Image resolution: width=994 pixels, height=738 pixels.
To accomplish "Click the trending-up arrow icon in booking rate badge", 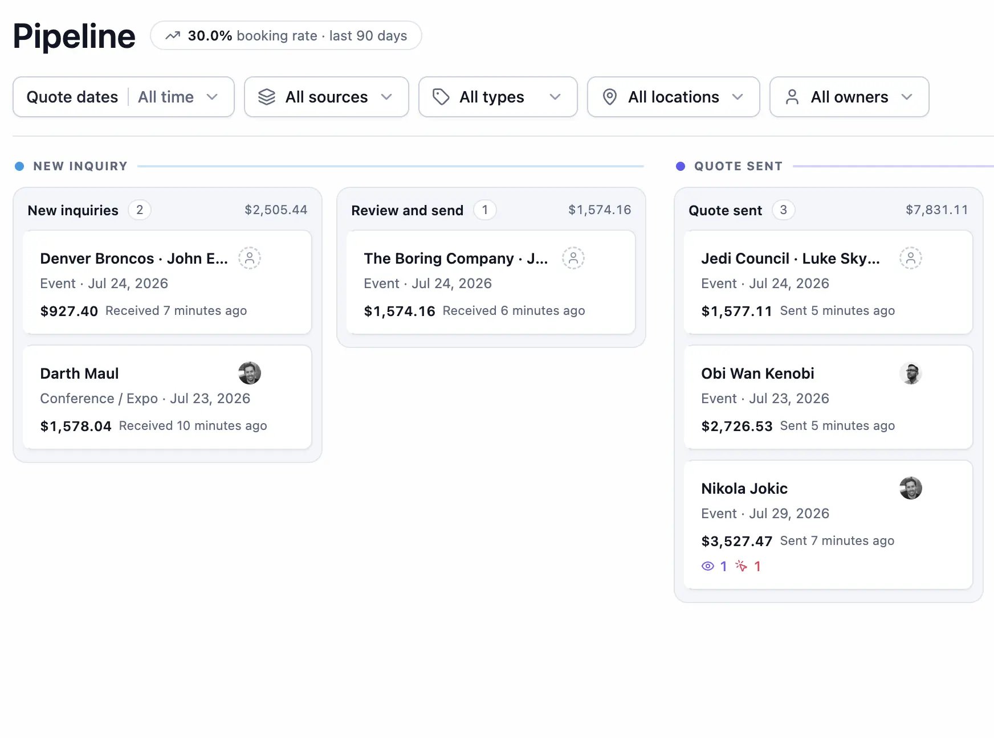I will [173, 36].
